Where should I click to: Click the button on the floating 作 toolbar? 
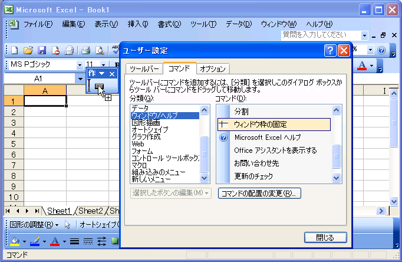pos(99,87)
